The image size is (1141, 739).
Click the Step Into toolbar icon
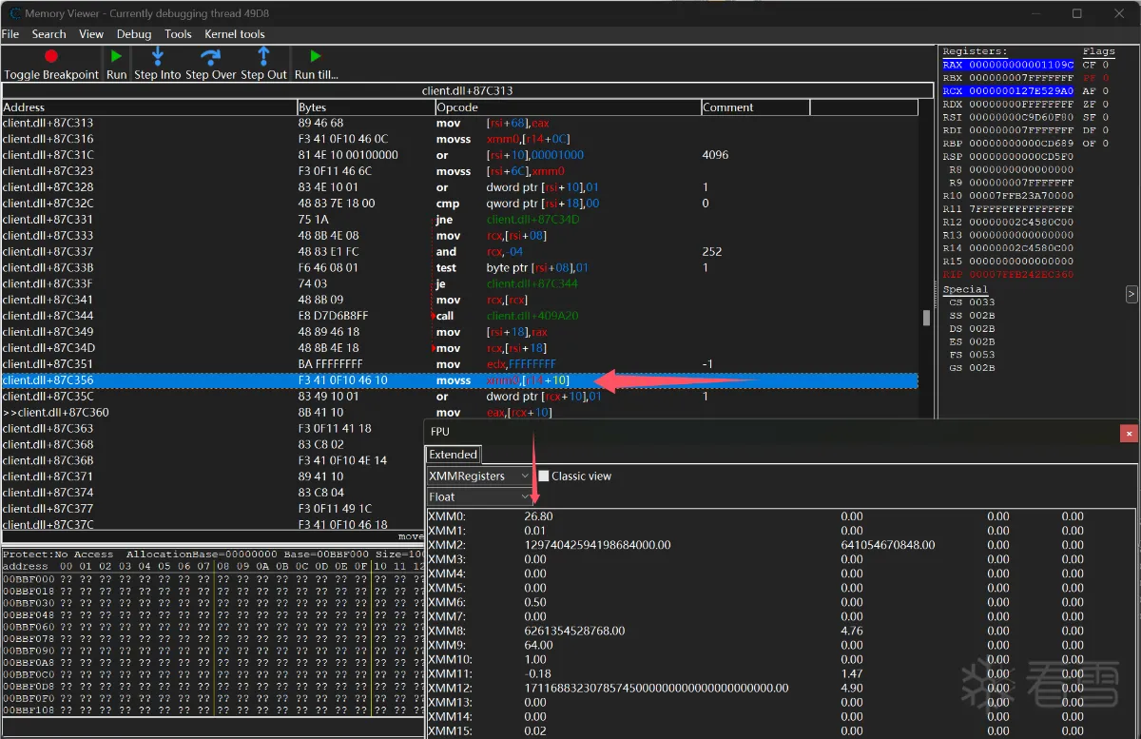click(157, 56)
